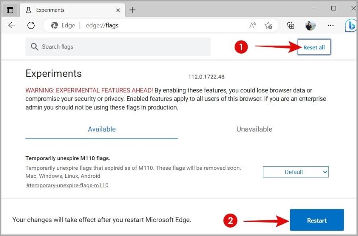Open a new tab with plus button
The height and width of the screenshot is (236, 358).
pyautogui.click(x=132, y=10)
